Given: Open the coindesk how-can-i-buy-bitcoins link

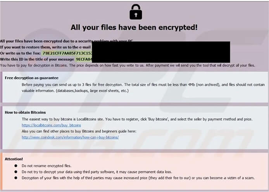Looking at the screenshot, I should (70, 137).
